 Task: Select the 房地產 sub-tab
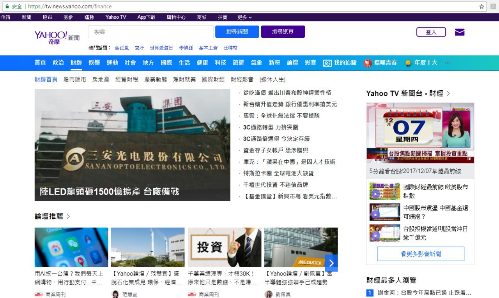coord(101,79)
